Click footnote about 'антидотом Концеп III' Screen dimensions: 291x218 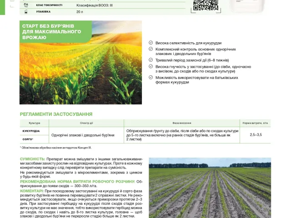tap(55, 148)
